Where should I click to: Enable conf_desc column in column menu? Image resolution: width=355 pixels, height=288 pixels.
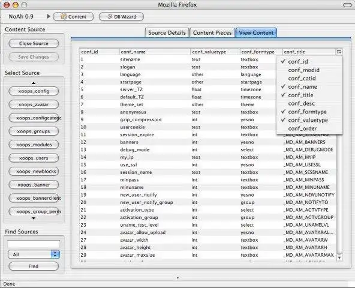coord(309,103)
